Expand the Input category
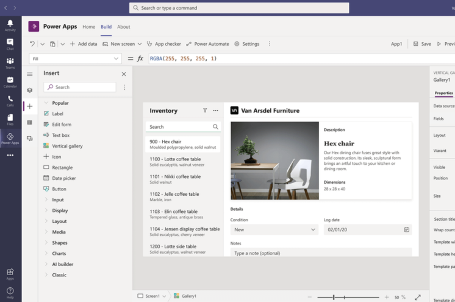The height and width of the screenshot is (302, 455). click(46, 200)
